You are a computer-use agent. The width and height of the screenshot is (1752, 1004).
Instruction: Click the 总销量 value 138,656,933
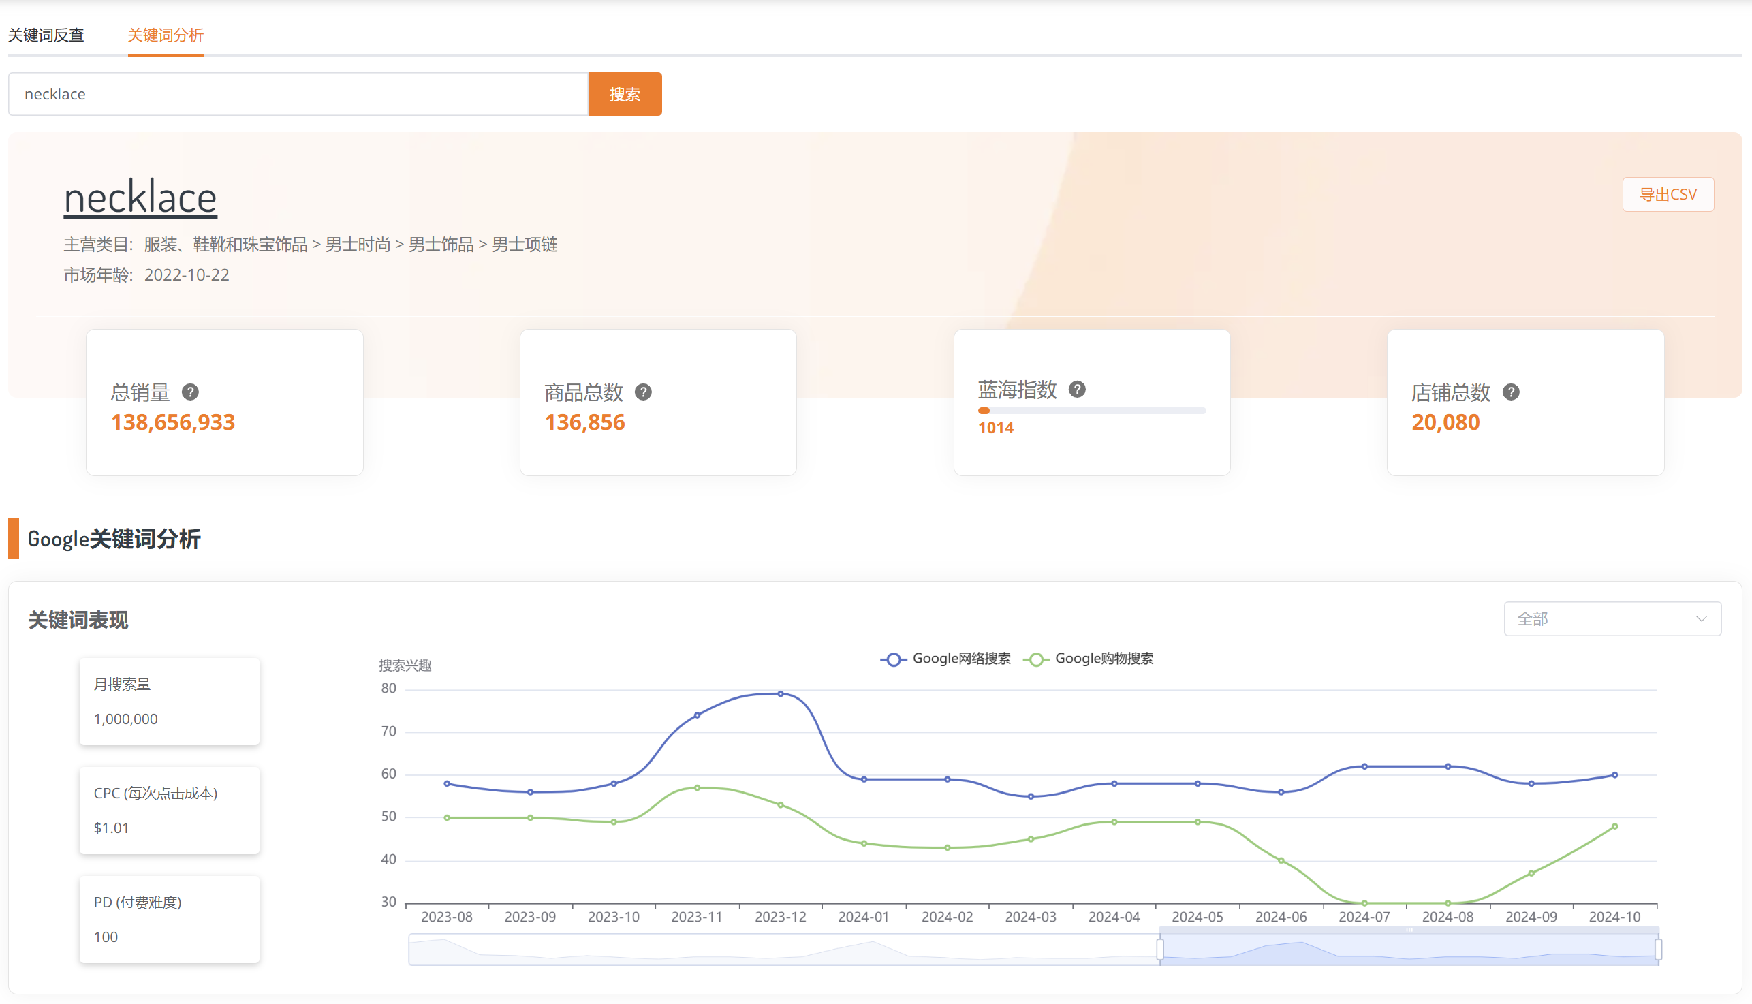coord(173,422)
